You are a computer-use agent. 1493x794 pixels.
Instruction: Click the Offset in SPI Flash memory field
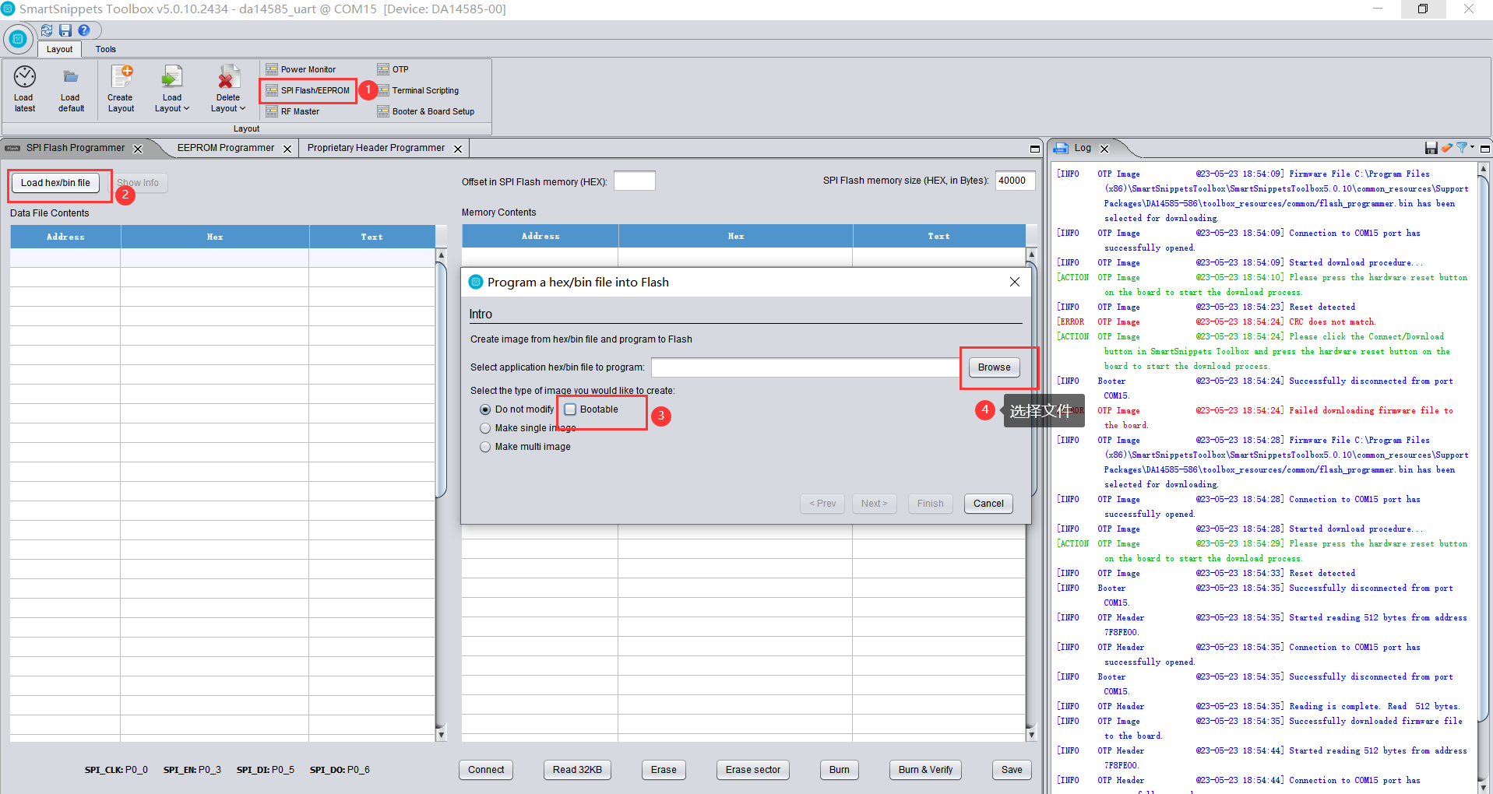click(x=635, y=181)
